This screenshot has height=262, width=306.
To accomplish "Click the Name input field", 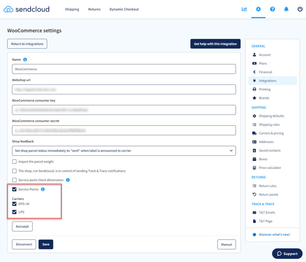I will (124, 69).
